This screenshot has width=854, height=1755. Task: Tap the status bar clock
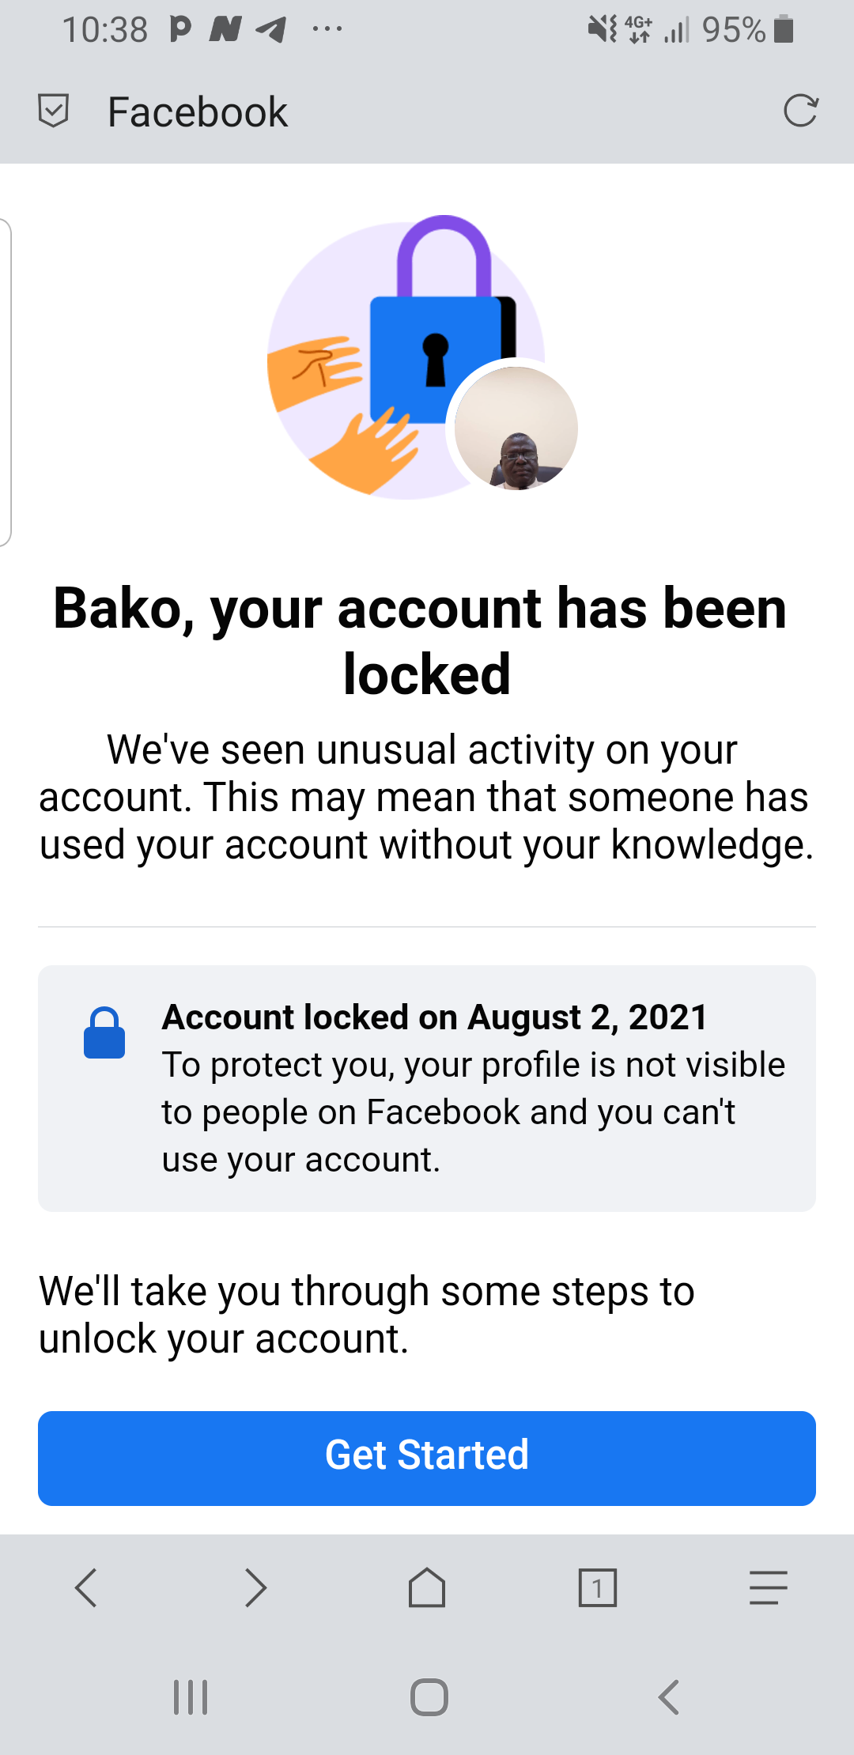click(x=105, y=30)
